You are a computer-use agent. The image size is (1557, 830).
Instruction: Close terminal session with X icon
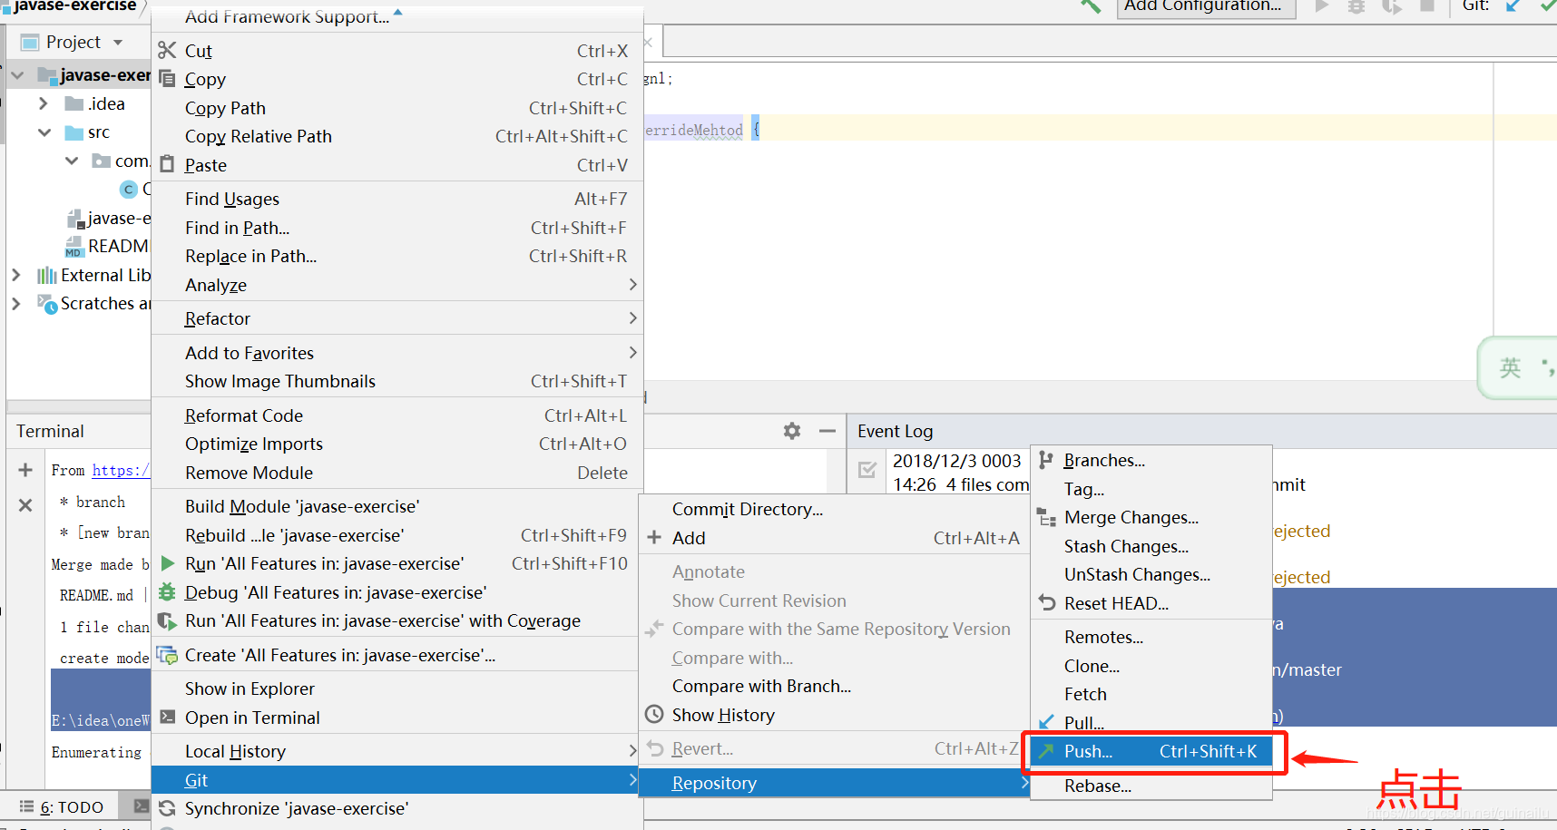(x=25, y=505)
